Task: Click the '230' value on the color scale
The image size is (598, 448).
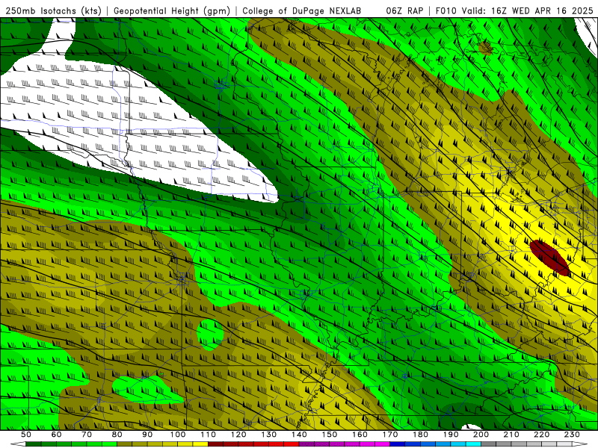Action: coord(572,435)
